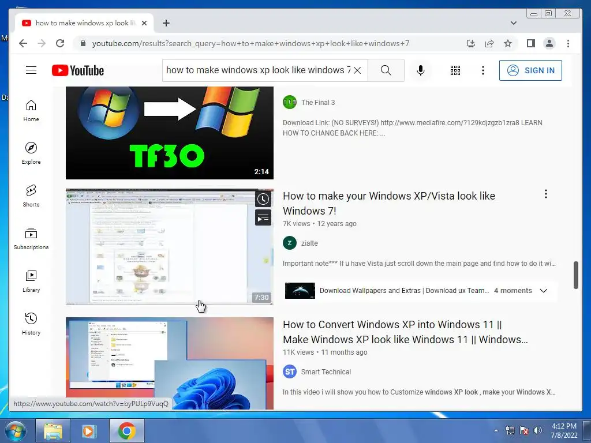Open the tab search dropdown arrow
The width and height of the screenshot is (591, 443).
click(x=513, y=23)
